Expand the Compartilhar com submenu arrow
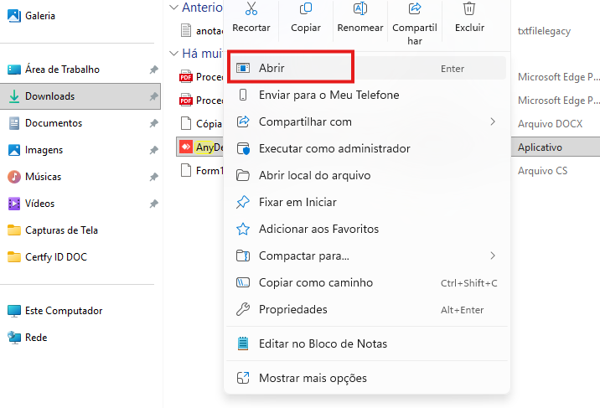Viewport: 600px width, 408px height. point(493,121)
